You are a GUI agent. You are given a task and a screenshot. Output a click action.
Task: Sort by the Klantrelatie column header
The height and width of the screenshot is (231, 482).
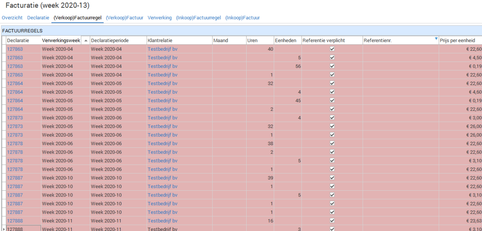160,41
